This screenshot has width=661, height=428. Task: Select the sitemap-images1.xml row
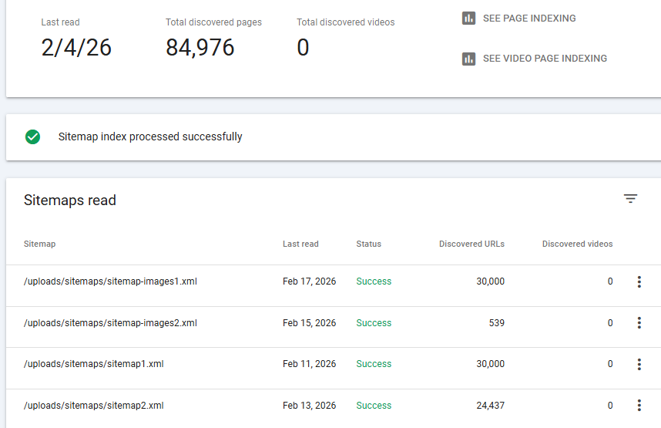110,281
